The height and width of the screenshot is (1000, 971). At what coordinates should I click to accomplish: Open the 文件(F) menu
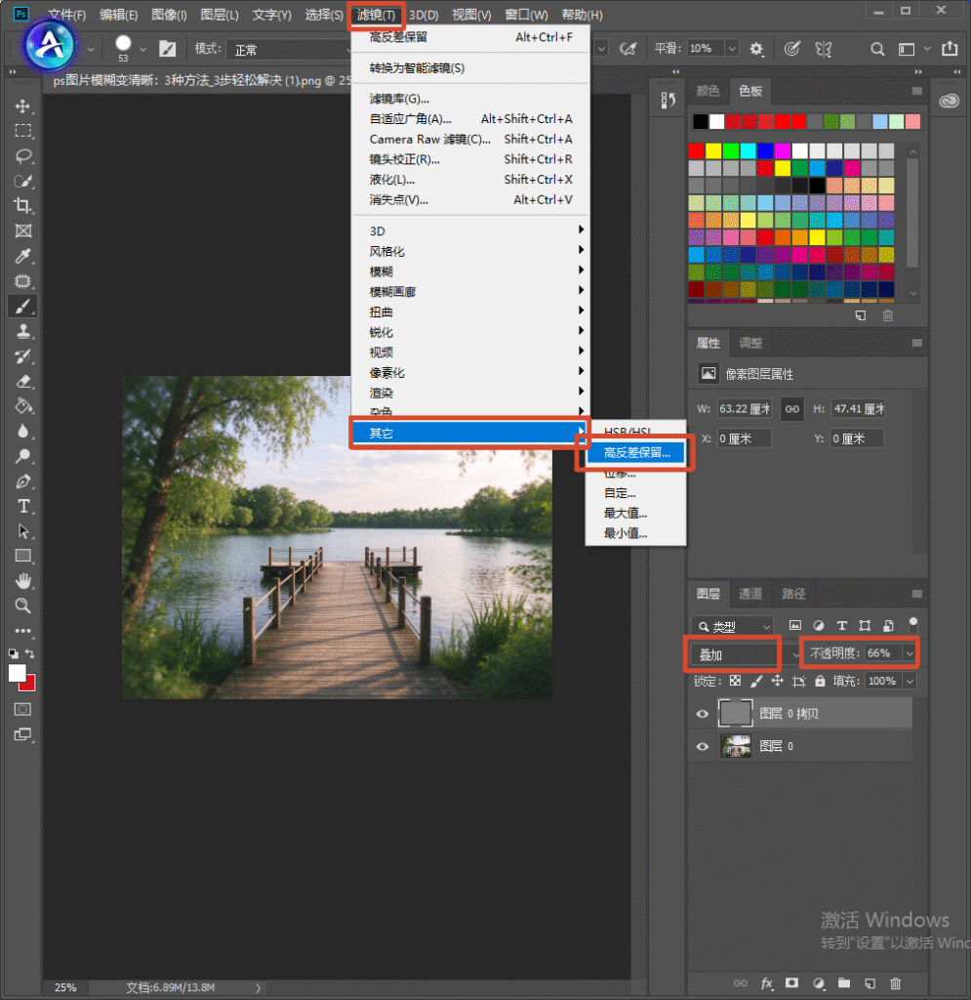pos(67,15)
